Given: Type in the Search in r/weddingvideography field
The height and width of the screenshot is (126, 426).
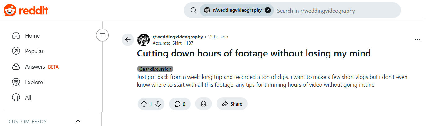Looking at the screenshot, I should point(335,11).
